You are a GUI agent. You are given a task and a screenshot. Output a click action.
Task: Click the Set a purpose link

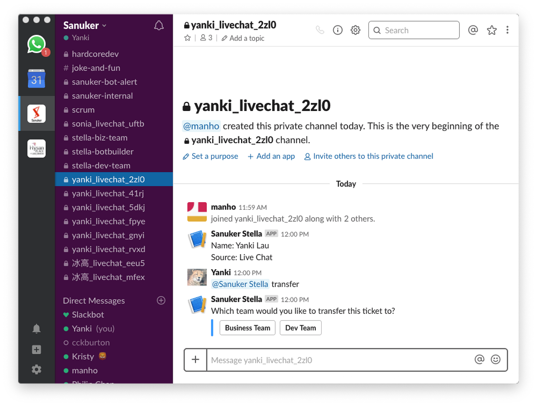pyautogui.click(x=210, y=156)
